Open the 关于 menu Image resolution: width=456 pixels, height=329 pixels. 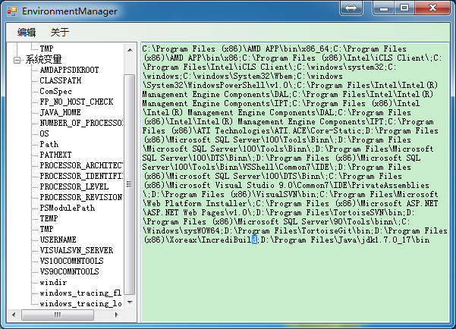60,33
